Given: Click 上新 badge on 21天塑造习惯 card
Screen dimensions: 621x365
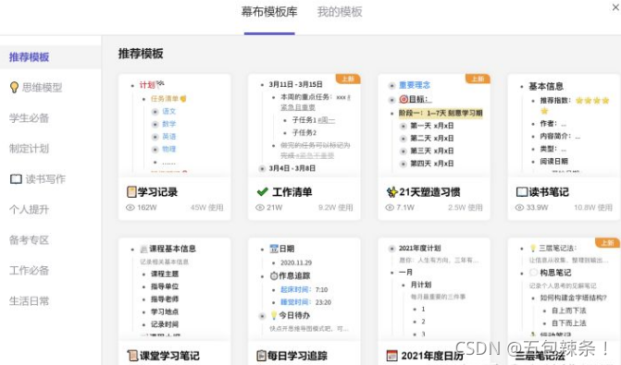Looking at the screenshot, I should (x=478, y=79).
